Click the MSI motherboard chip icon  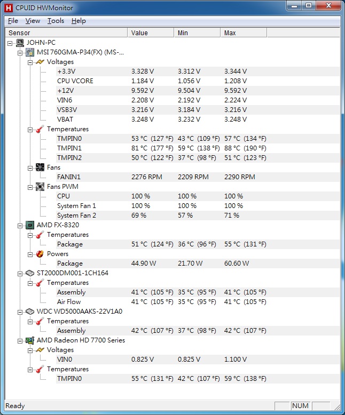tap(30, 52)
